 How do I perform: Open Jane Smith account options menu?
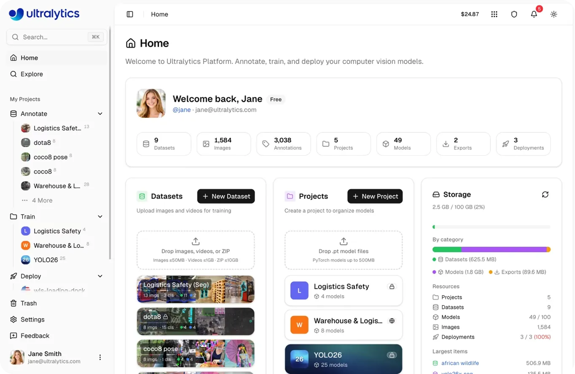click(100, 358)
